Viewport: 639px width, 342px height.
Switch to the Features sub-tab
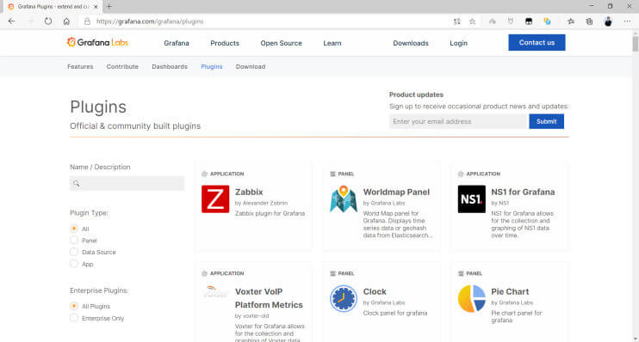click(80, 67)
